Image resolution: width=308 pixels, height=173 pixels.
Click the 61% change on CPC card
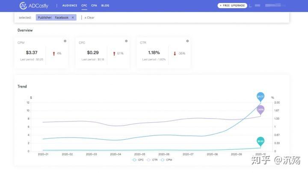point(120,53)
